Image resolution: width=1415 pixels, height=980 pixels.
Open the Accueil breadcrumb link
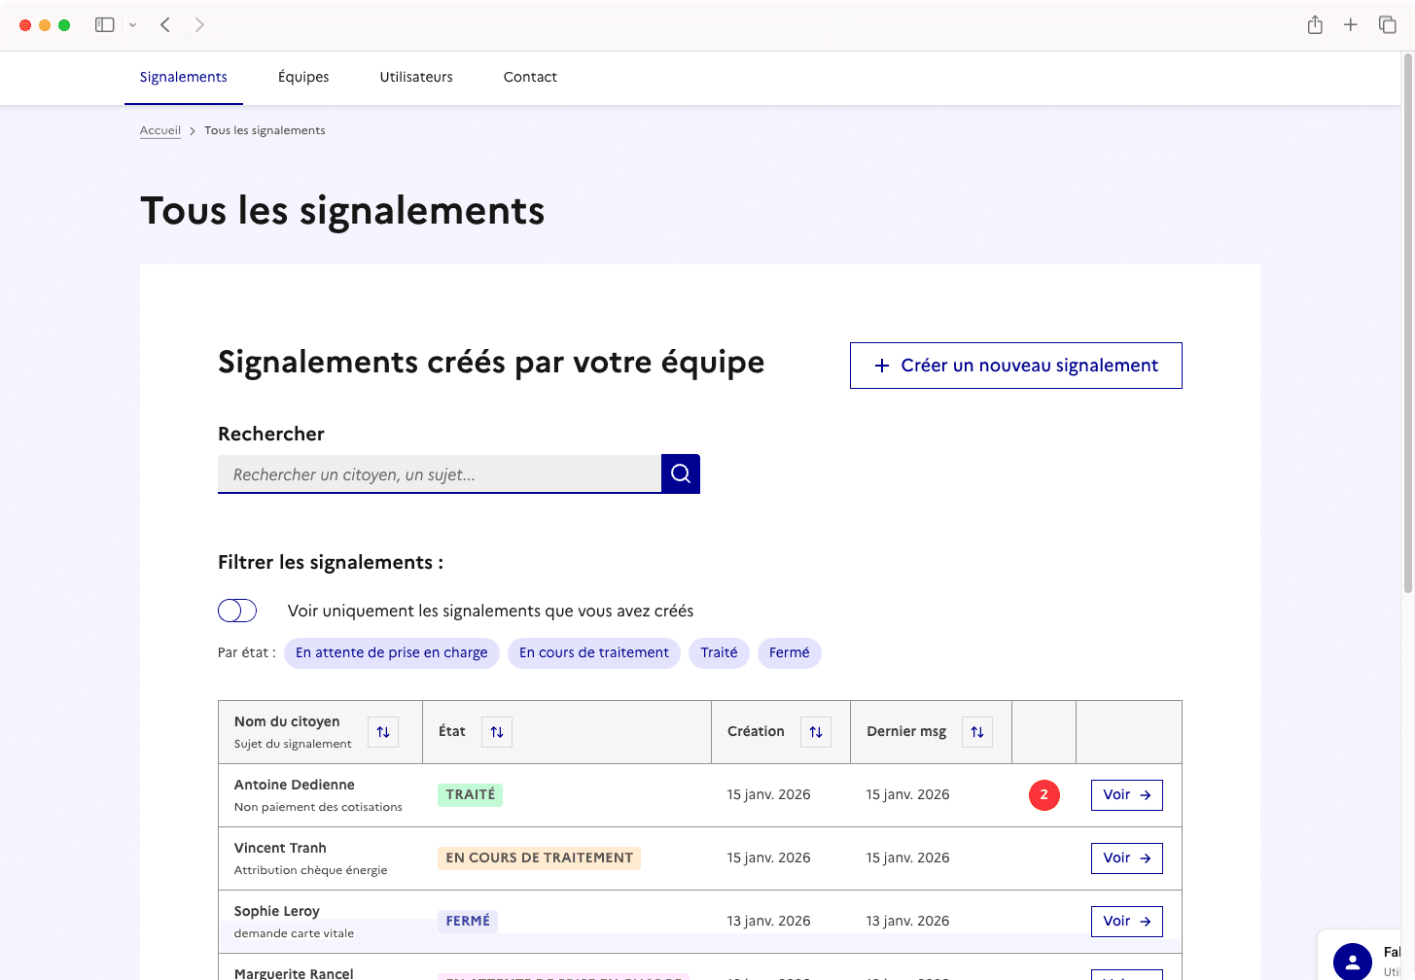(x=159, y=129)
